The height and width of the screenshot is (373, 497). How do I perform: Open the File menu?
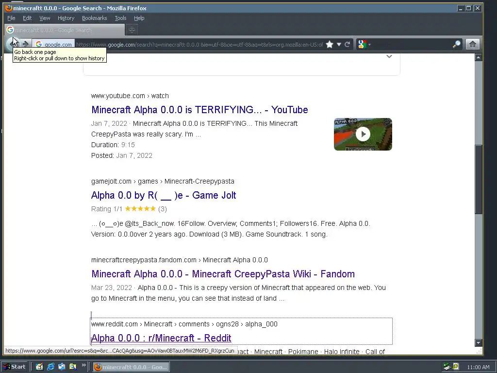[11, 18]
